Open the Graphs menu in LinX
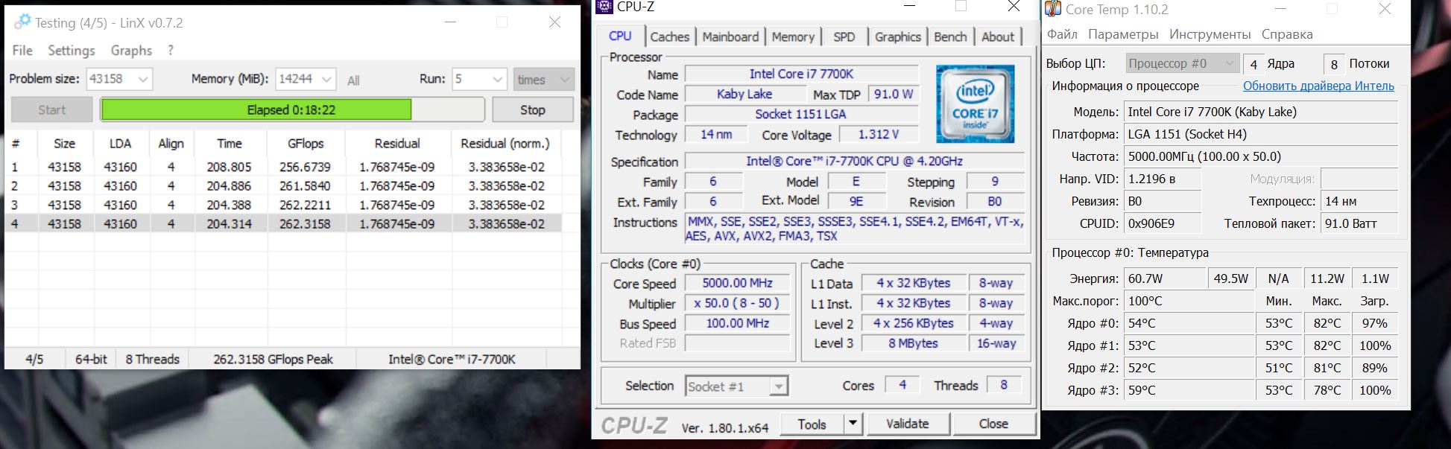 (131, 50)
